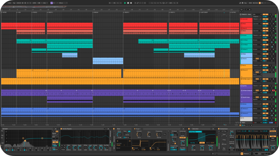279x156 pixels.
Task: Click the Link button in top bar
Action: coord(10,3)
